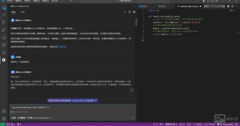This screenshot has width=240, height=126.
Task: Click the ports forwarded status item
Action: [19, 124]
